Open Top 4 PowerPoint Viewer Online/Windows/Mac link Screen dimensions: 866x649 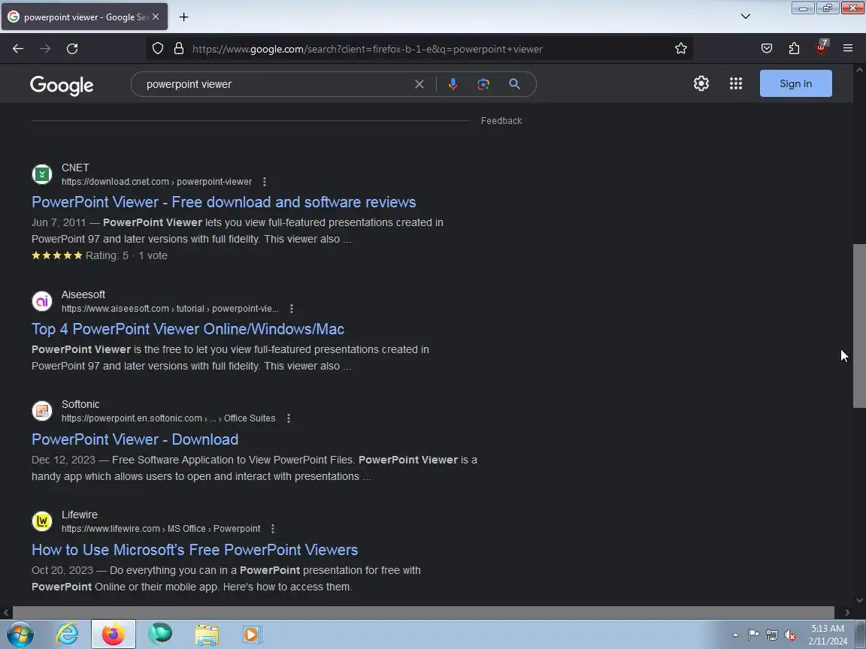(x=188, y=329)
